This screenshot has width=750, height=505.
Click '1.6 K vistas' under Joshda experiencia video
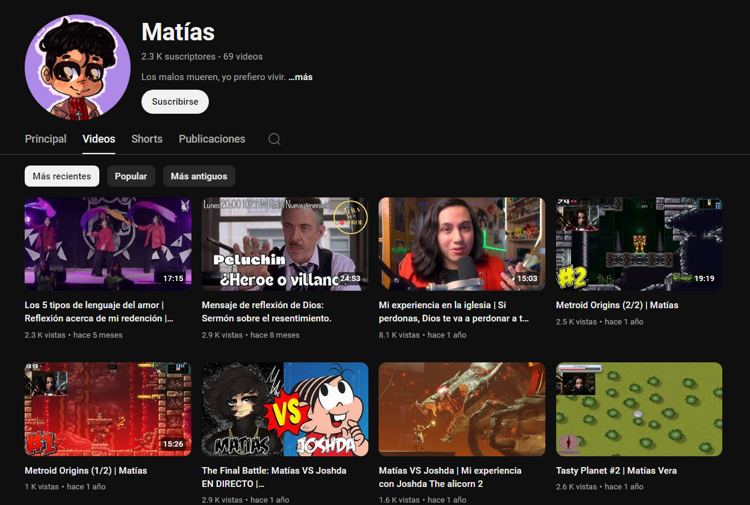pyautogui.click(x=399, y=500)
